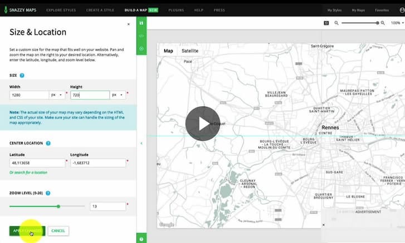Viewport: 405px width, 243px height.
Task: Go to My Styles link
Action: tap(334, 10)
